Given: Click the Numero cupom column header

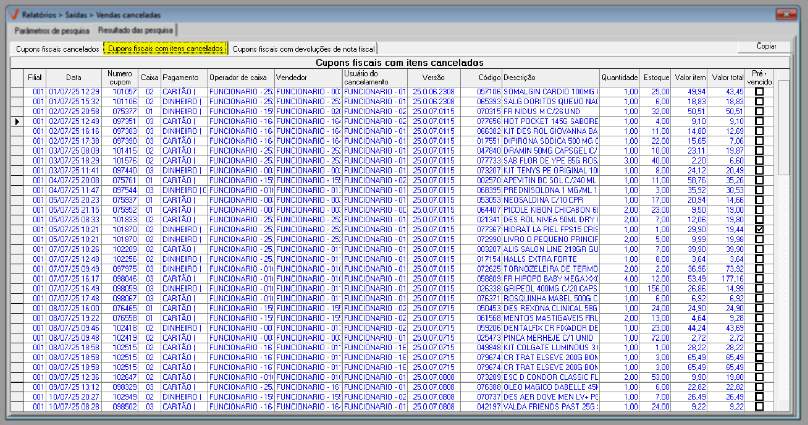Looking at the screenshot, I should (120, 78).
